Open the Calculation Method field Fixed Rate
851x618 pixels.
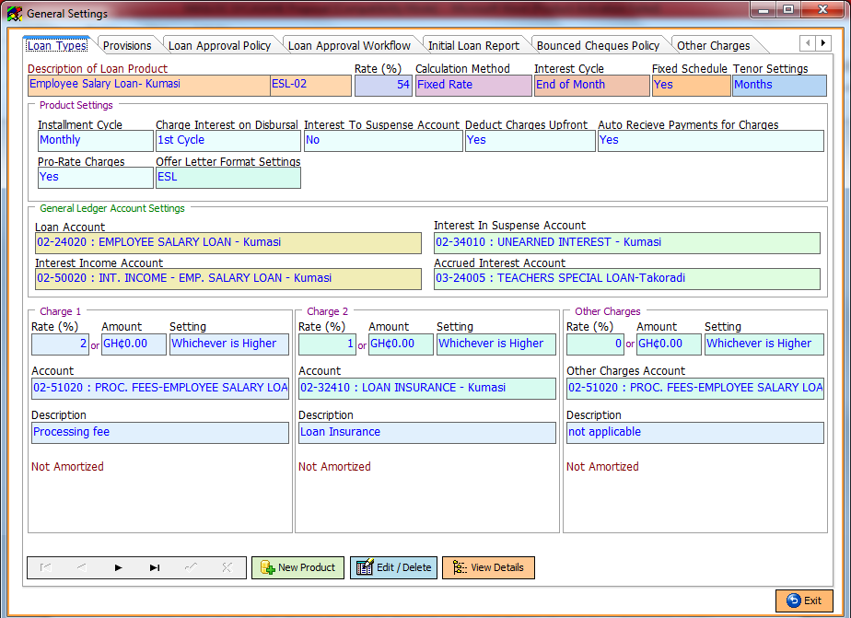click(473, 86)
